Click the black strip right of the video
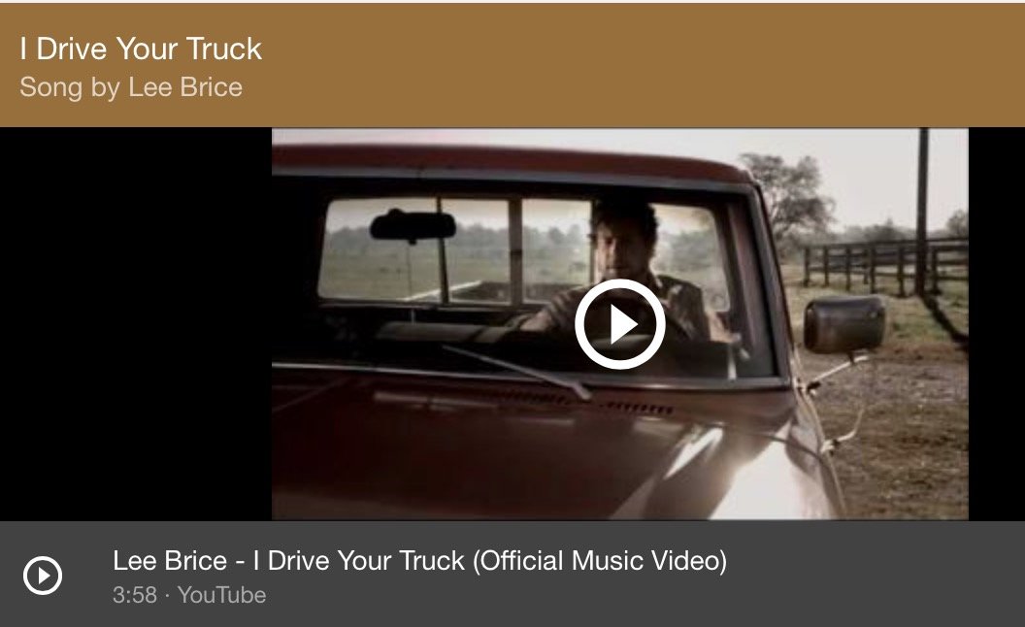Image resolution: width=1025 pixels, height=627 pixels. point(996,323)
